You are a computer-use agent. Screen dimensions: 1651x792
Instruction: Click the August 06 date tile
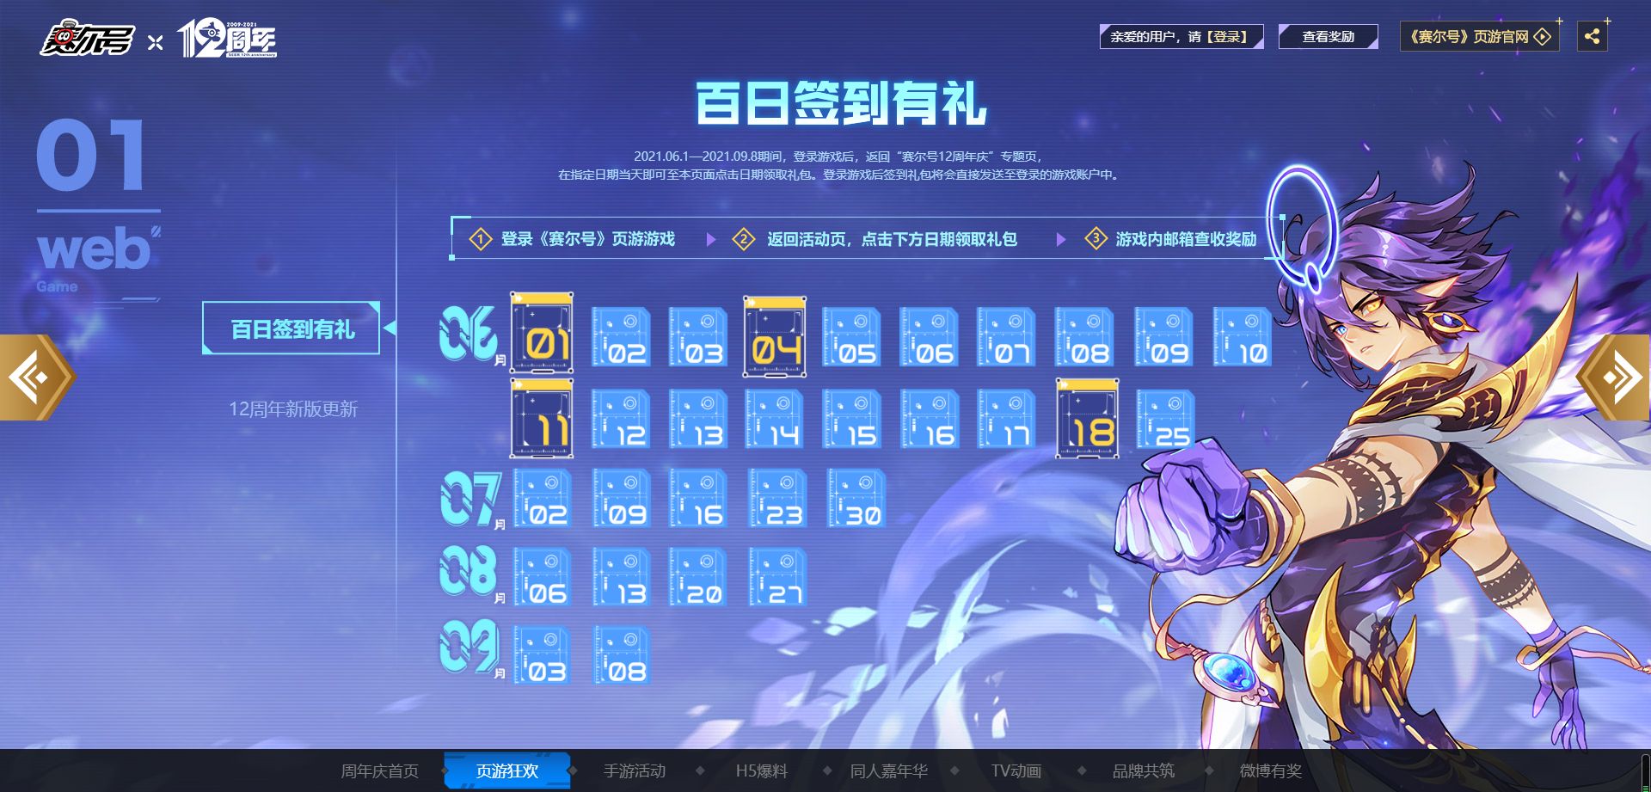coord(543,578)
